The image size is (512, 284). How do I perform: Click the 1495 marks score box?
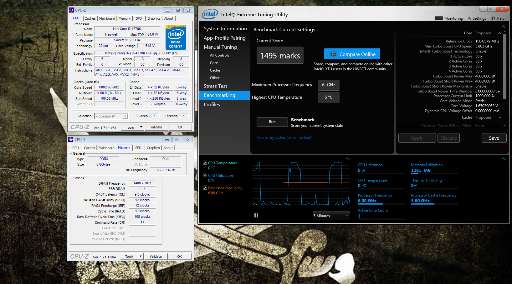(280, 55)
